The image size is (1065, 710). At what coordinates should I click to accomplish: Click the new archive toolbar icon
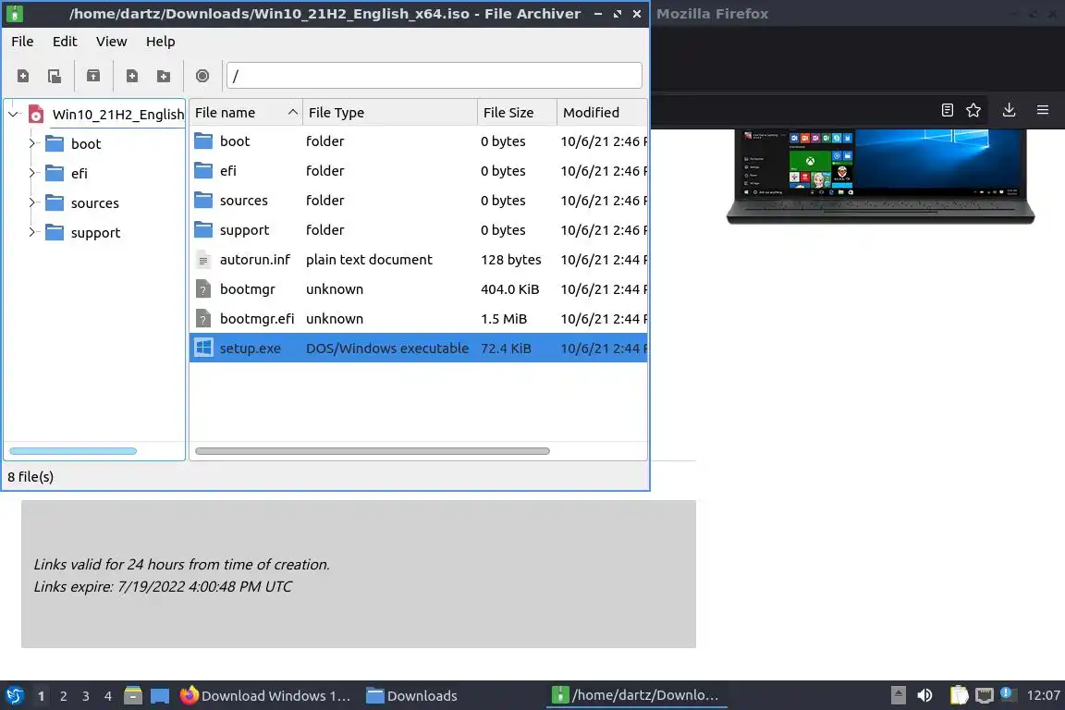coord(23,76)
